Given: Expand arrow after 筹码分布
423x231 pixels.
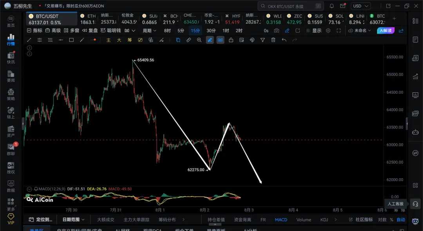Looking at the screenshot, I should pos(183,220).
